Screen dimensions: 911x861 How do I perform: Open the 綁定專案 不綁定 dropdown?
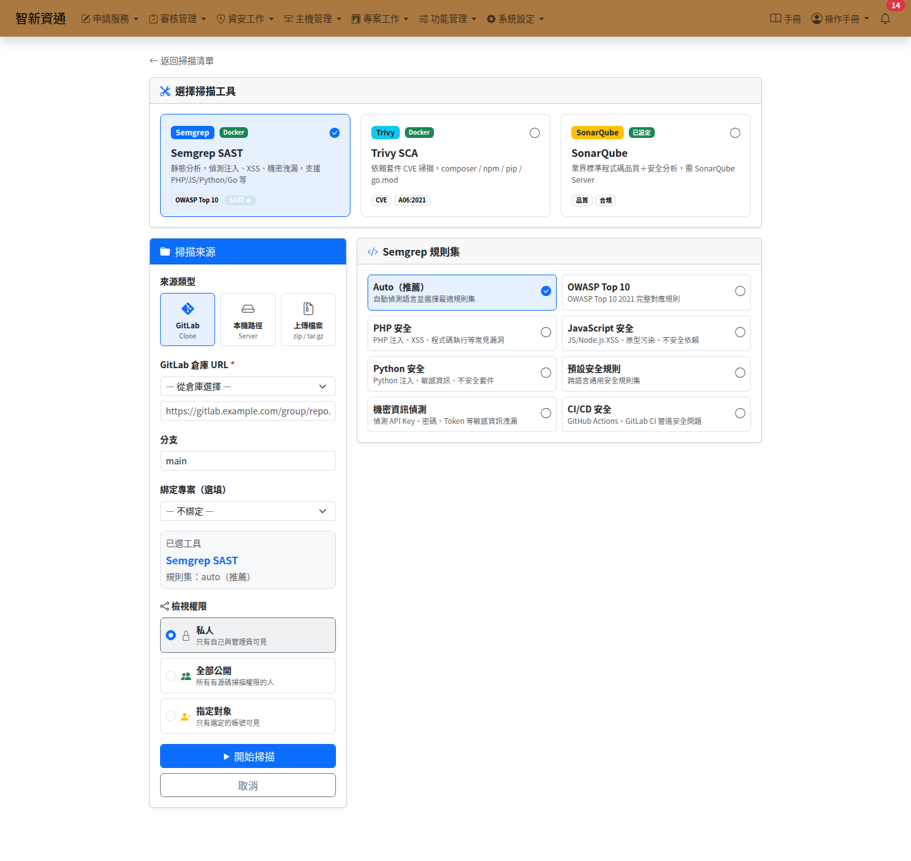point(248,511)
